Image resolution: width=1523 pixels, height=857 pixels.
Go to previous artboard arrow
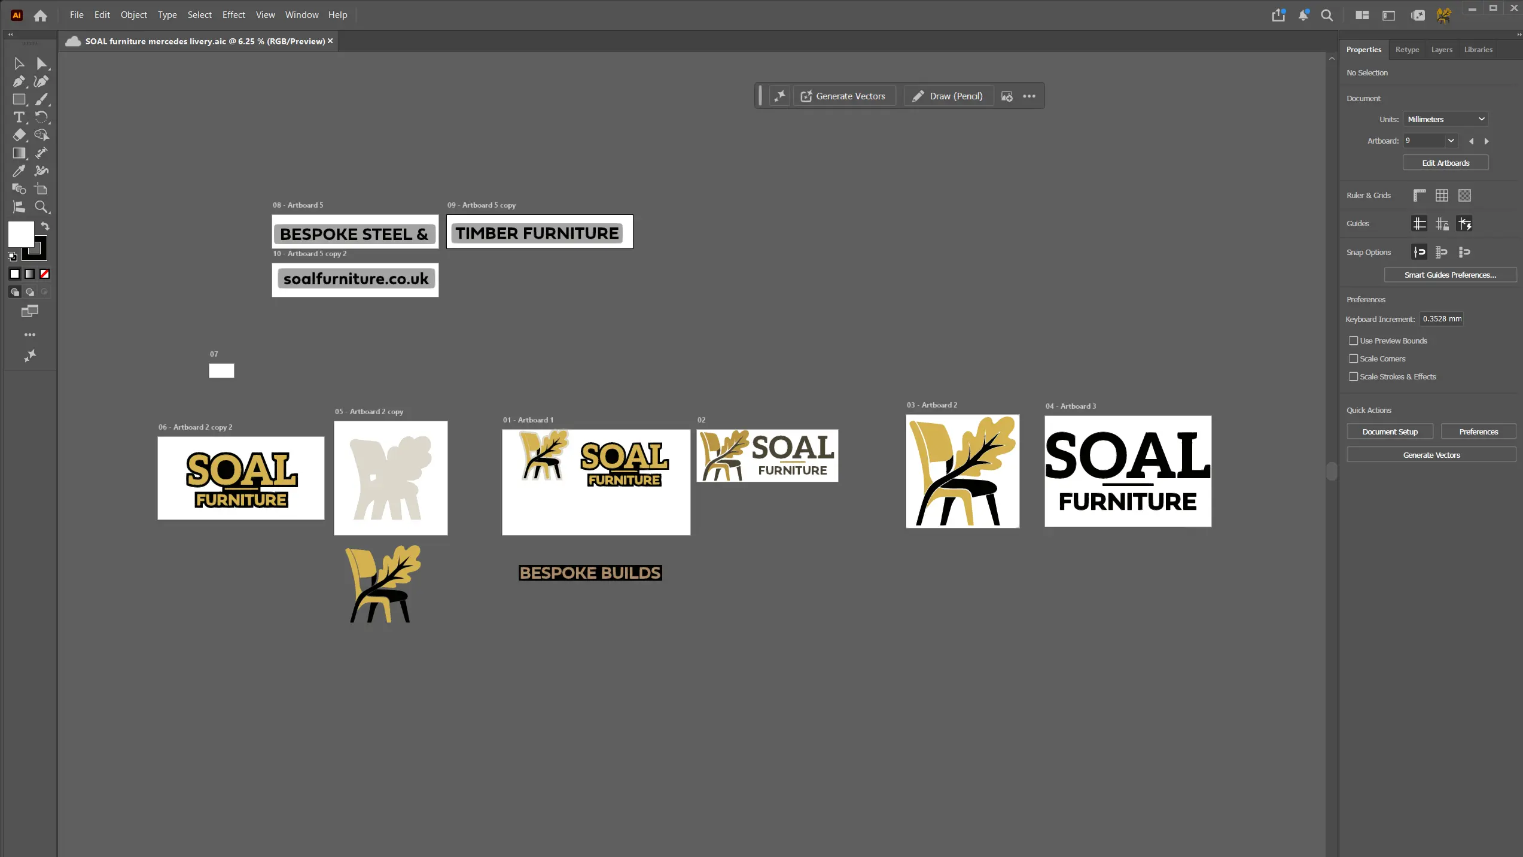coord(1471,141)
